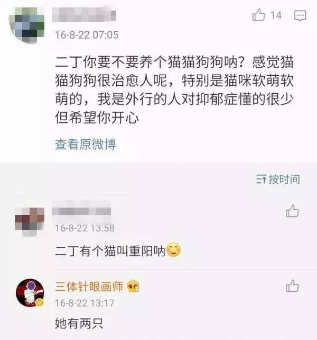Screen dimensions: 317x340
Task: Like 三体针眼画师's reply 她有两只
Action: click(x=292, y=286)
